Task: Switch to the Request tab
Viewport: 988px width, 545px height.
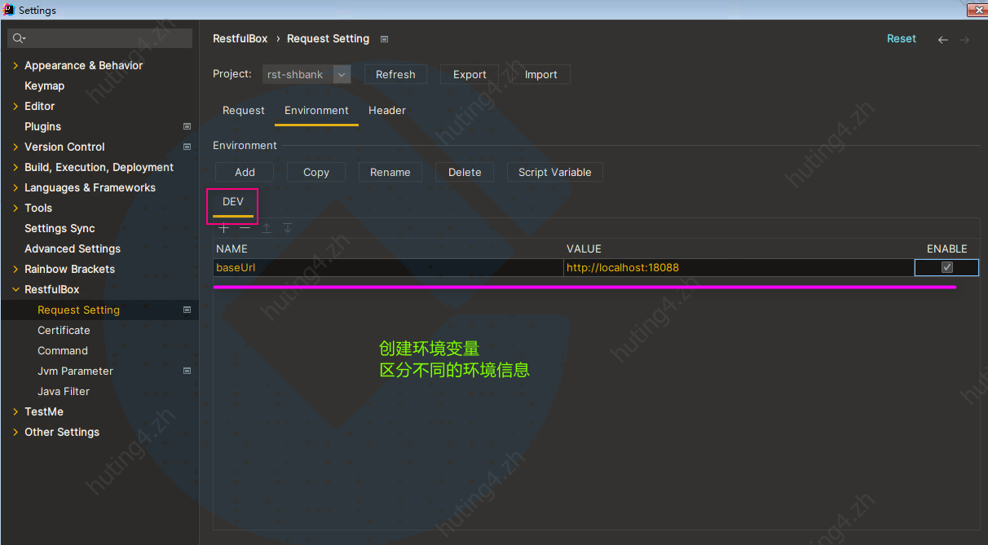Action: (x=244, y=111)
